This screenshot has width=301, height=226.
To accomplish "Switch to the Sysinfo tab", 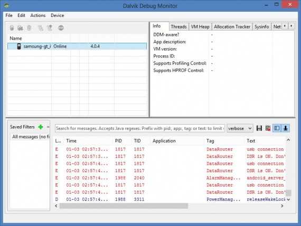I will [x=261, y=27].
